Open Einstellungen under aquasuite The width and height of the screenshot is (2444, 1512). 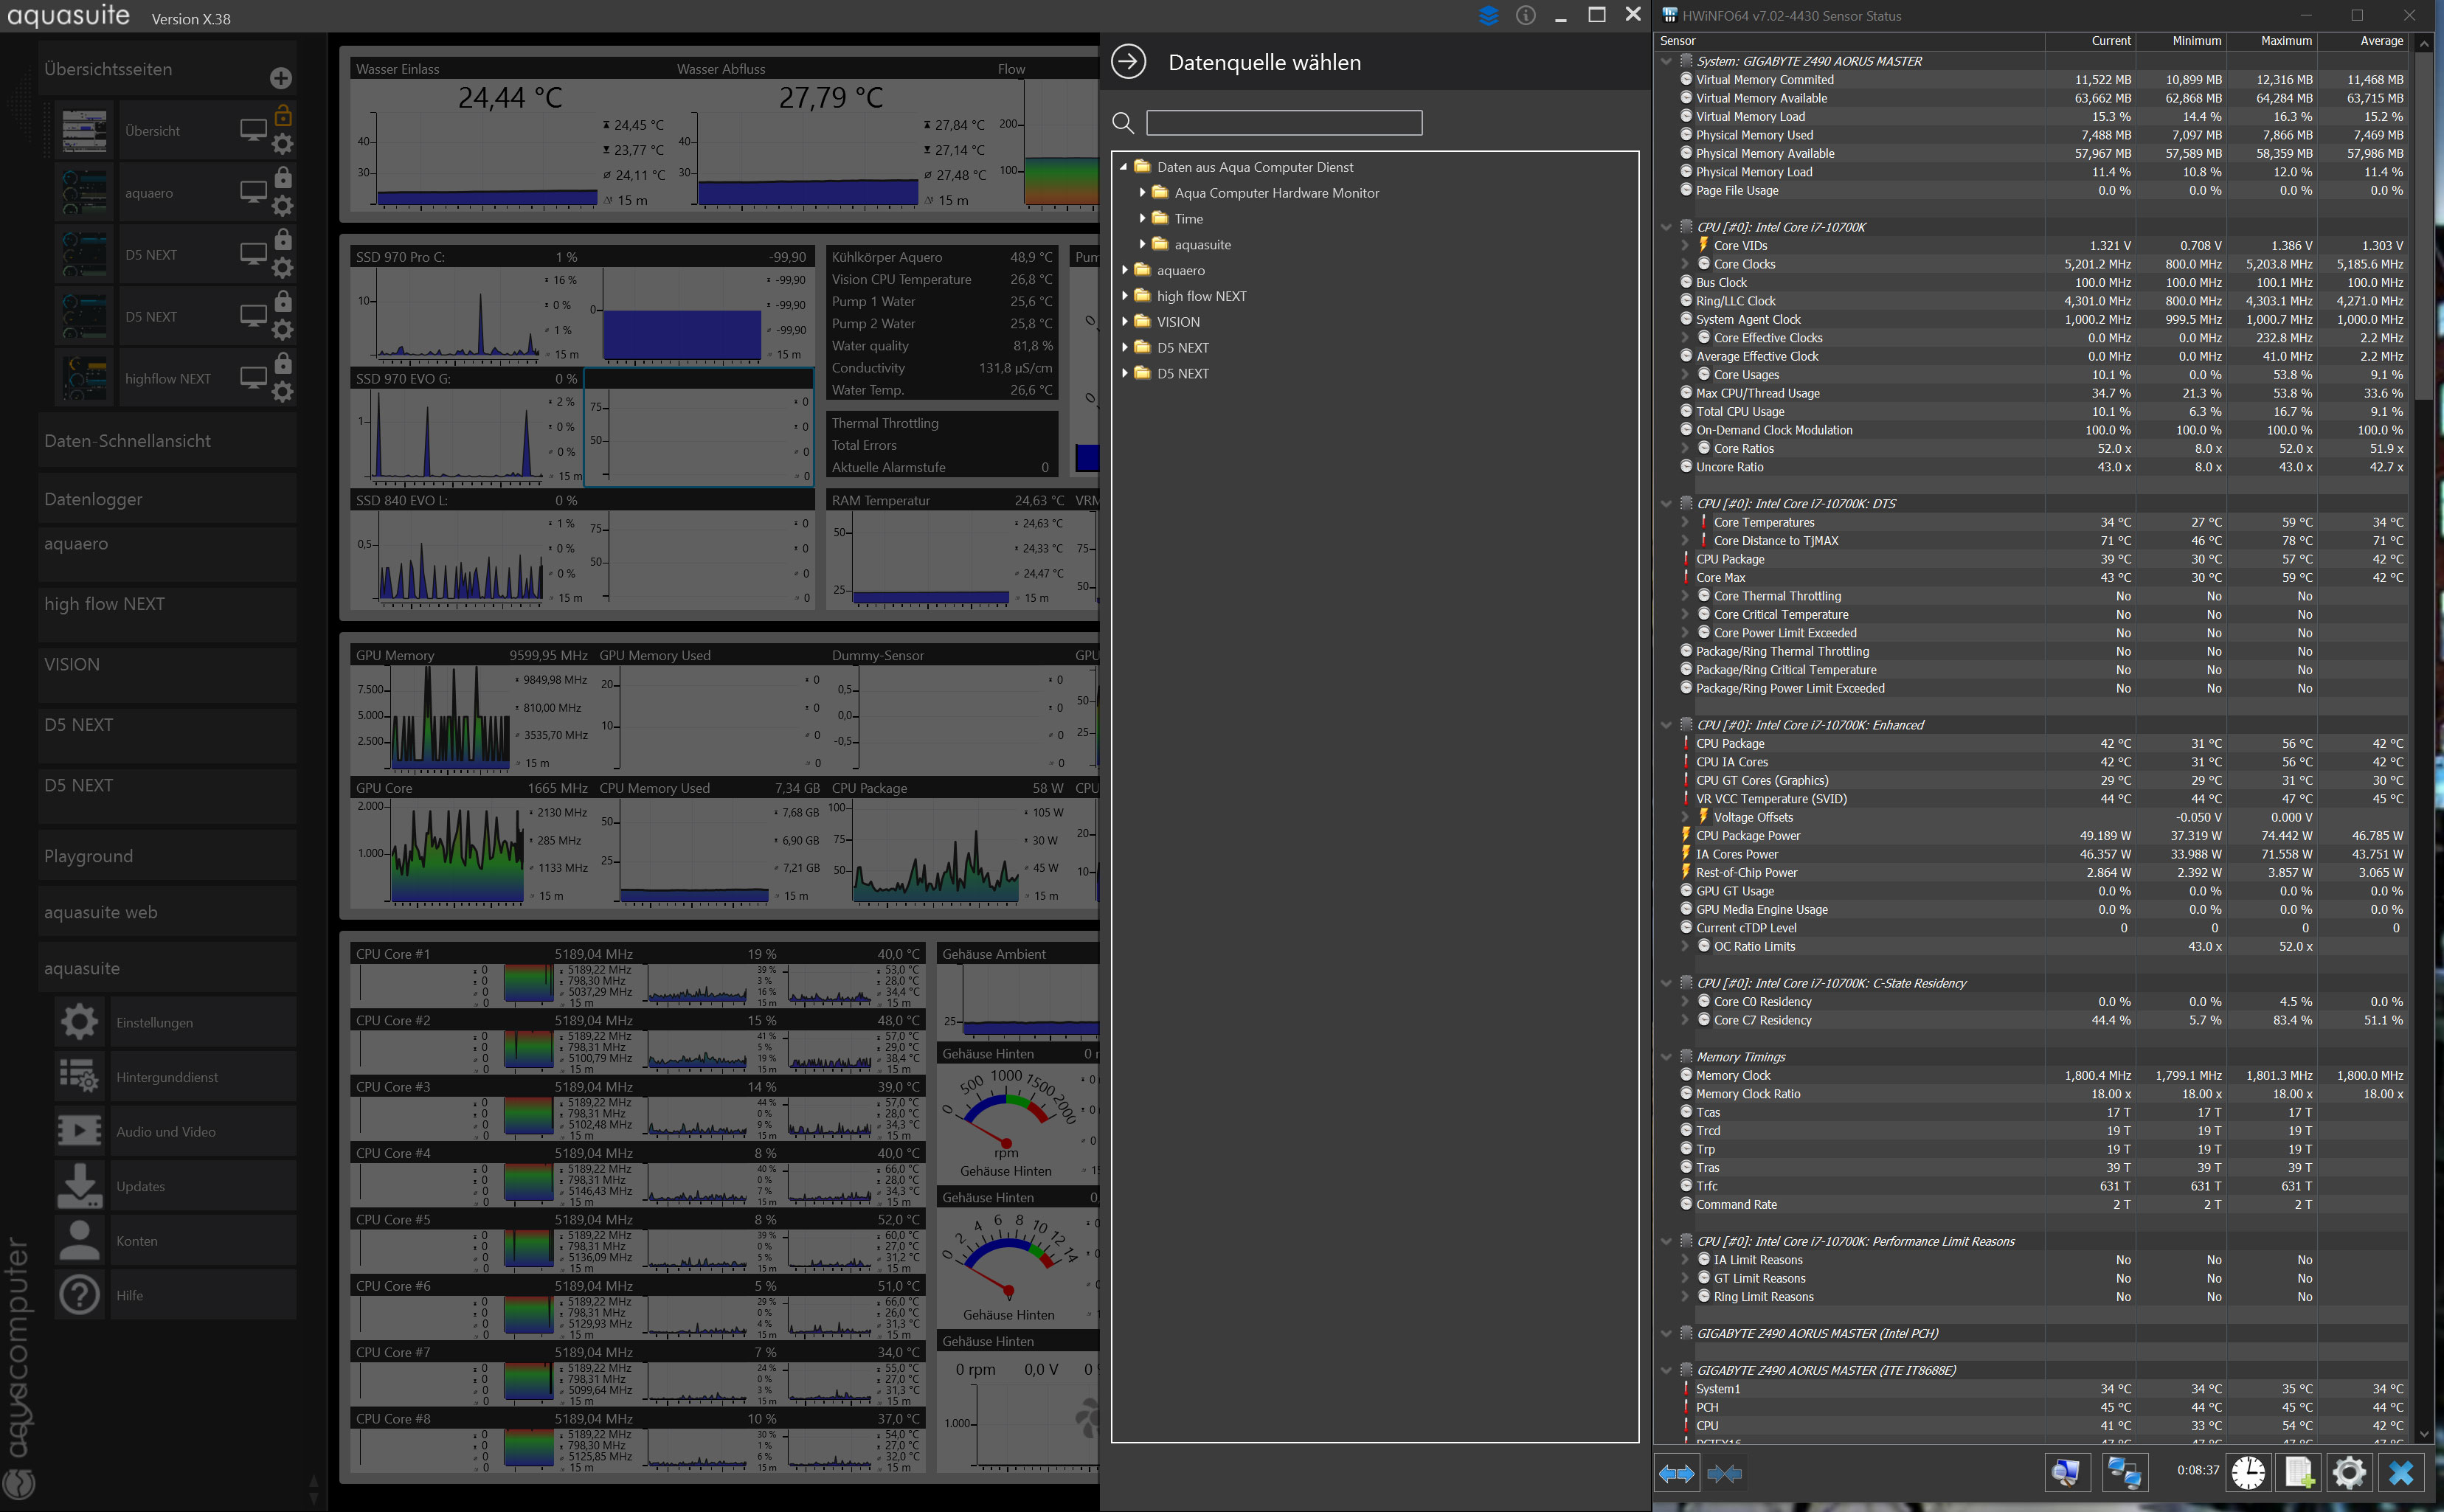coord(154,1022)
